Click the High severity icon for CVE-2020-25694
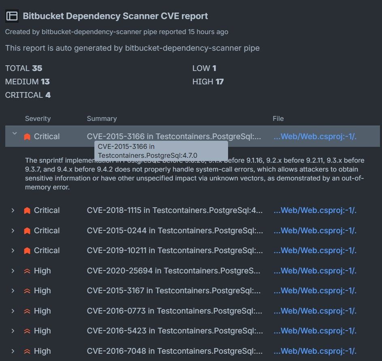 coord(27,271)
